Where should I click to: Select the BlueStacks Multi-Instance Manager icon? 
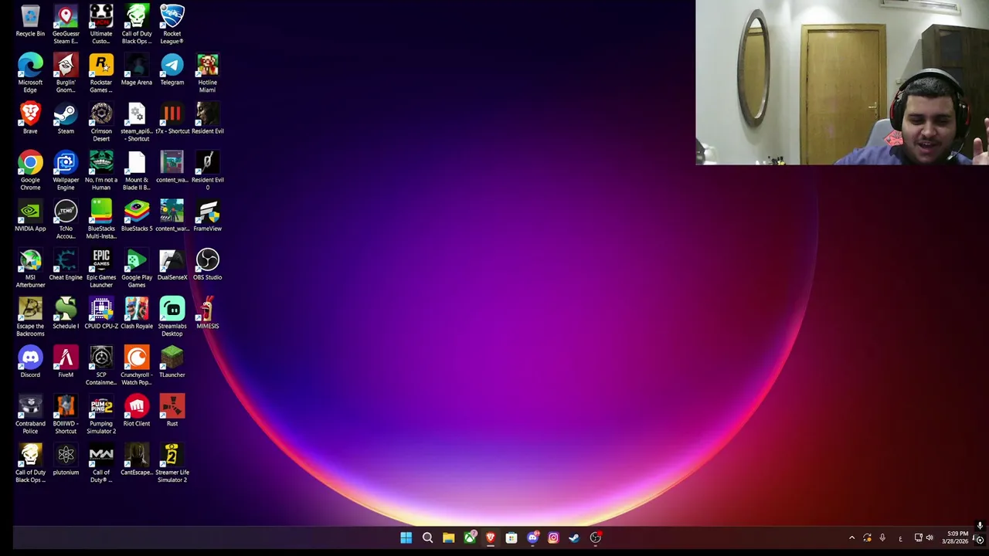coord(101,219)
